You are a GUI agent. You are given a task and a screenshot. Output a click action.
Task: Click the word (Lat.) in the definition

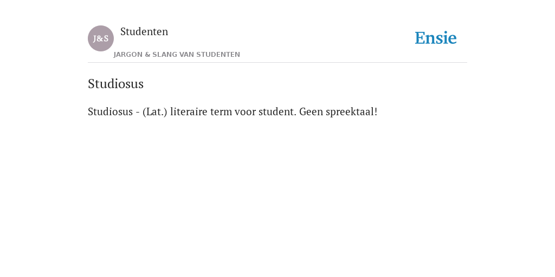pyautogui.click(x=154, y=111)
